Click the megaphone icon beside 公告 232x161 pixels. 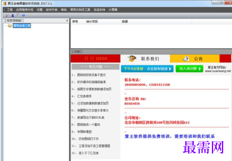click(x=186, y=59)
